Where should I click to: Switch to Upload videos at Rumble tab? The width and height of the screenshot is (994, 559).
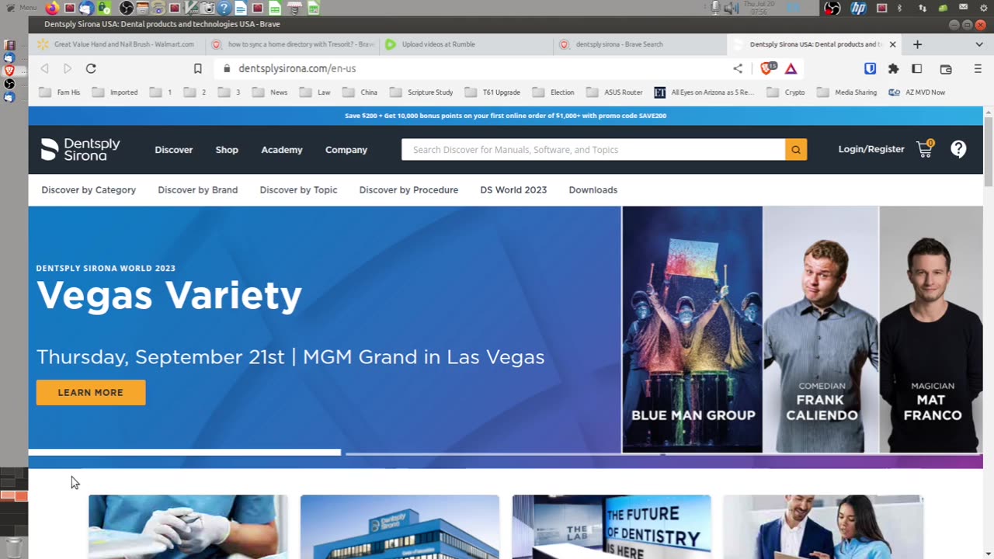point(466,44)
